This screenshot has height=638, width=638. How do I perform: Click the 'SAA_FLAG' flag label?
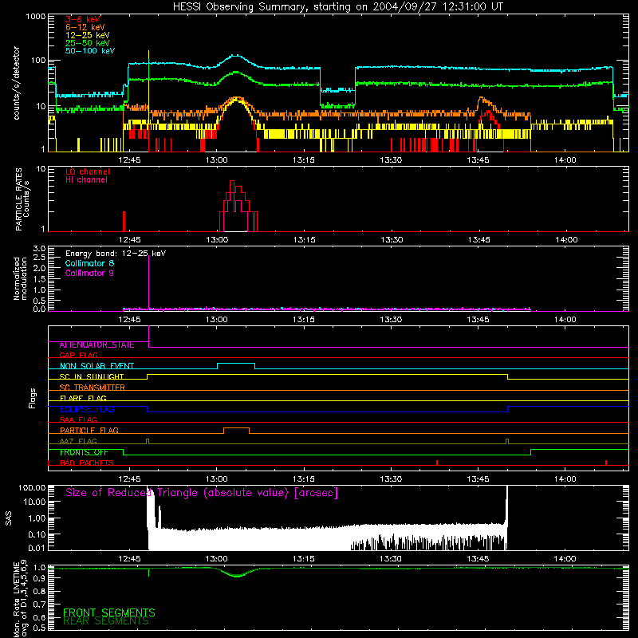(78, 419)
